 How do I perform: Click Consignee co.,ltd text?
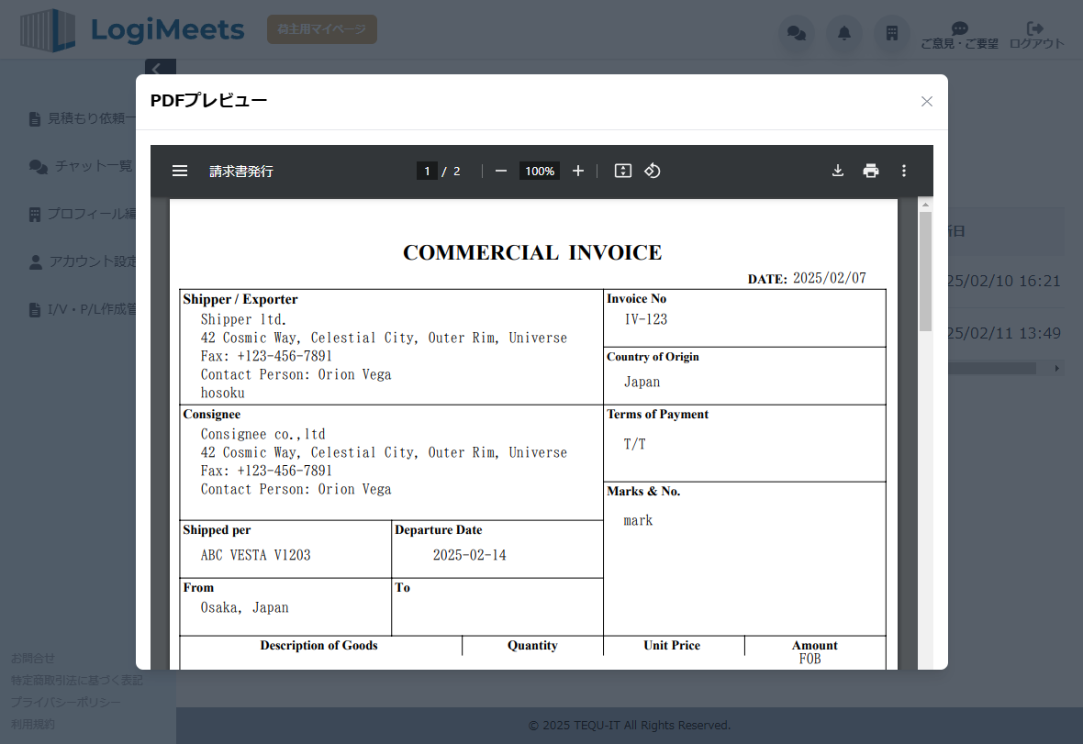click(262, 434)
